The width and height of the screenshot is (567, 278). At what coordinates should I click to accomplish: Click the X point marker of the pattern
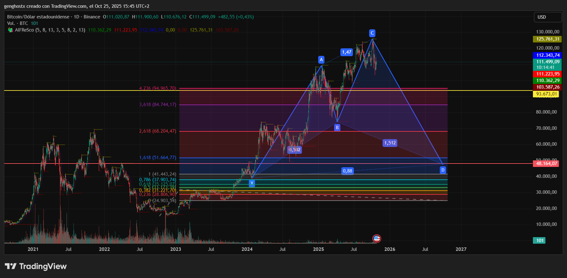point(252,183)
